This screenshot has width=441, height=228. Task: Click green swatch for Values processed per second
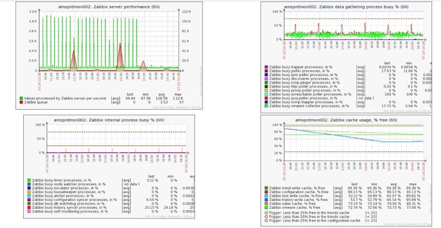(x=21, y=98)
